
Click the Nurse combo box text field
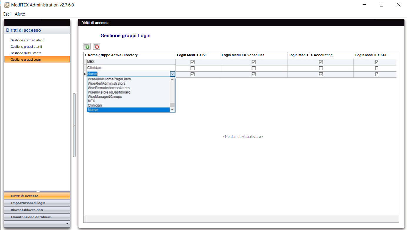tap(129, 74)
